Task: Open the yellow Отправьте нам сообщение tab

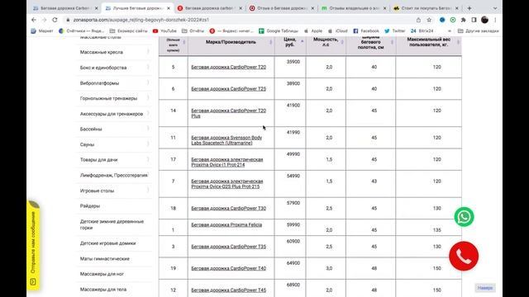Action: (x=33, y=246)
